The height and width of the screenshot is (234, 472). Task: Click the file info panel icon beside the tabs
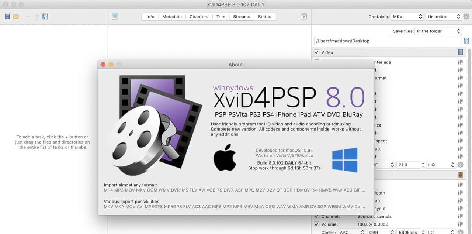[x=115, y=16]
